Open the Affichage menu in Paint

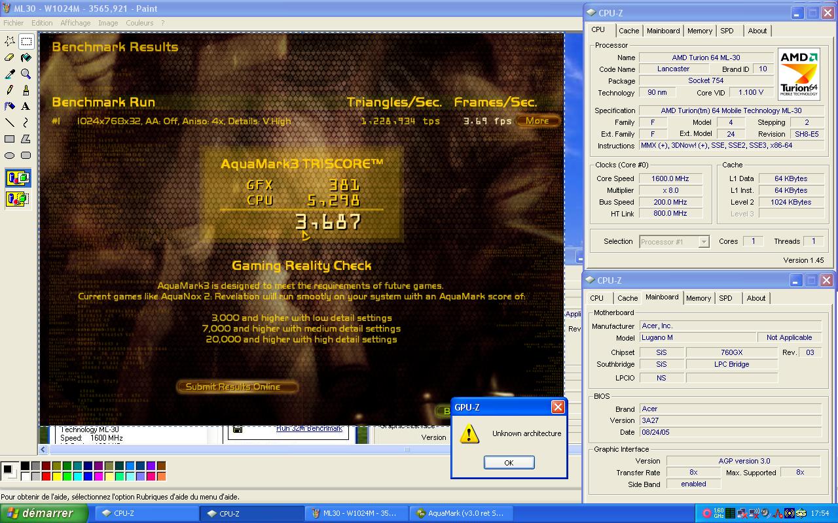(x=75, y=23)
